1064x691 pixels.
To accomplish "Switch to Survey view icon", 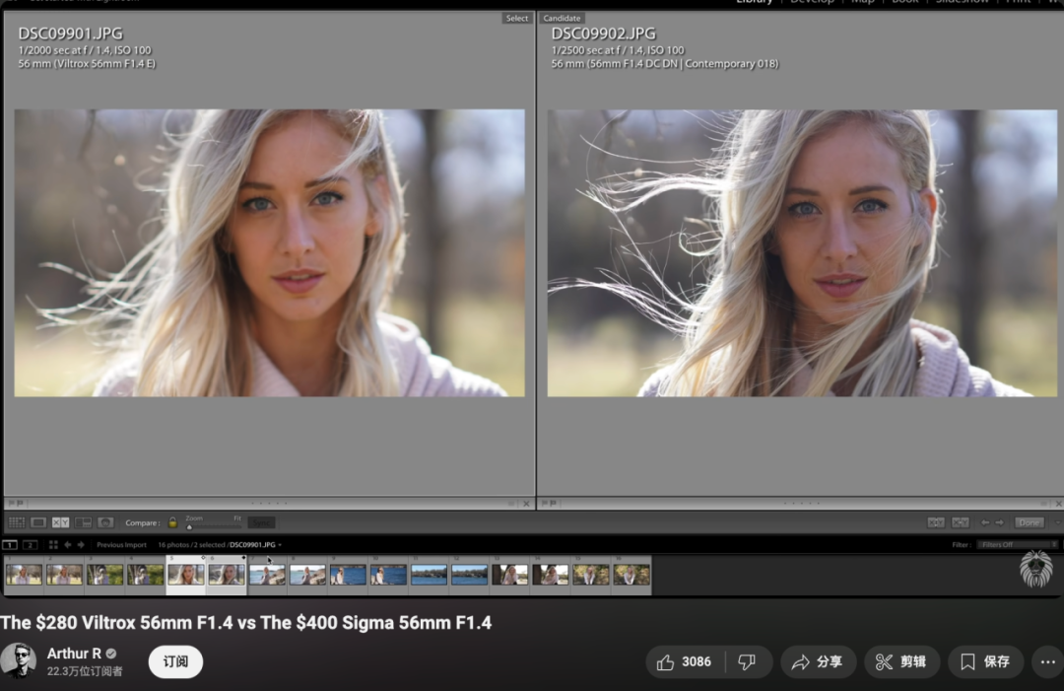I will click(83, 522).
